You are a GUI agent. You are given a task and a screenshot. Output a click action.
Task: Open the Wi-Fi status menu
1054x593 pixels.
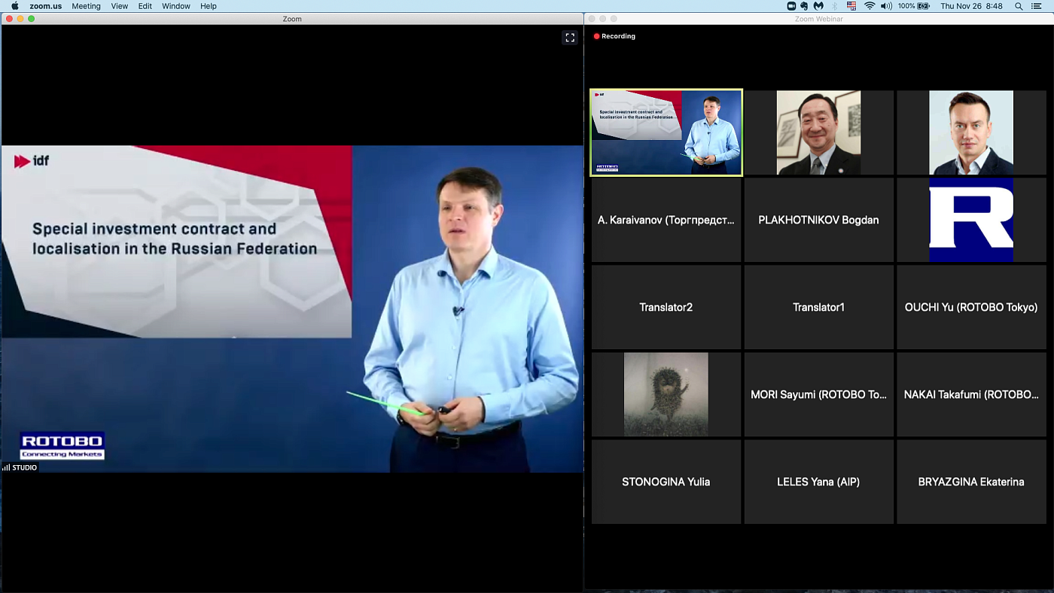870,6
